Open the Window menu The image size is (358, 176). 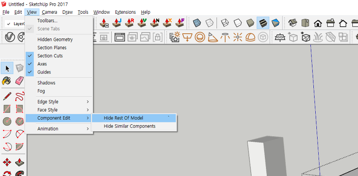click(102, 12)
